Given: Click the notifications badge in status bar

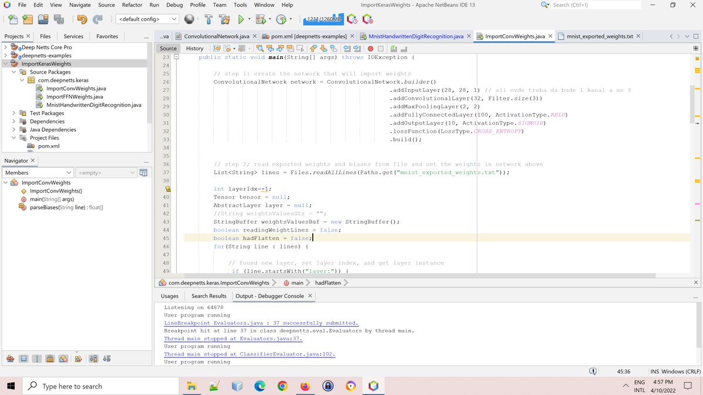Looking at the screenshot, I should 592,372.
